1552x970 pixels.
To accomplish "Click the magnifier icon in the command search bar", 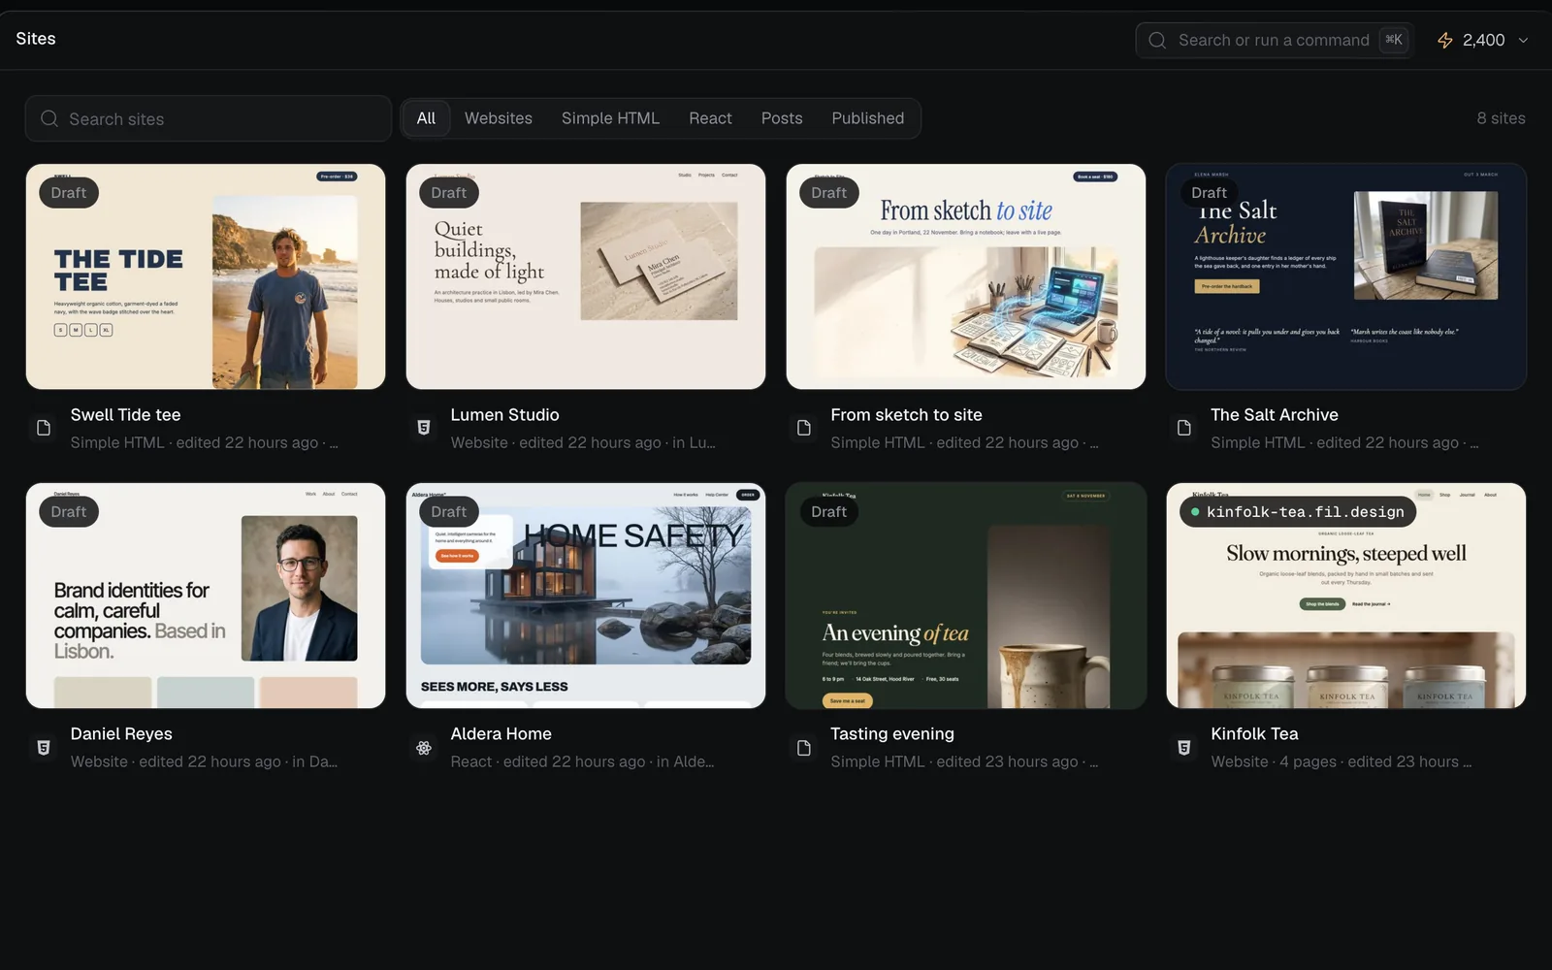I will click(x=1157, y=40).
